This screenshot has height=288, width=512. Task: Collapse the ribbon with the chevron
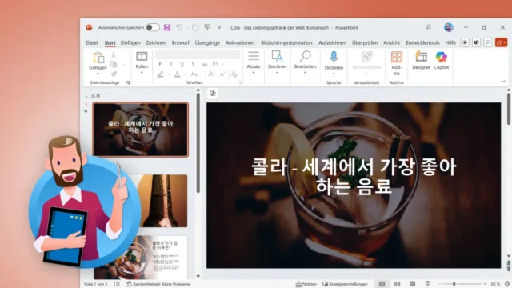point(503,82)
